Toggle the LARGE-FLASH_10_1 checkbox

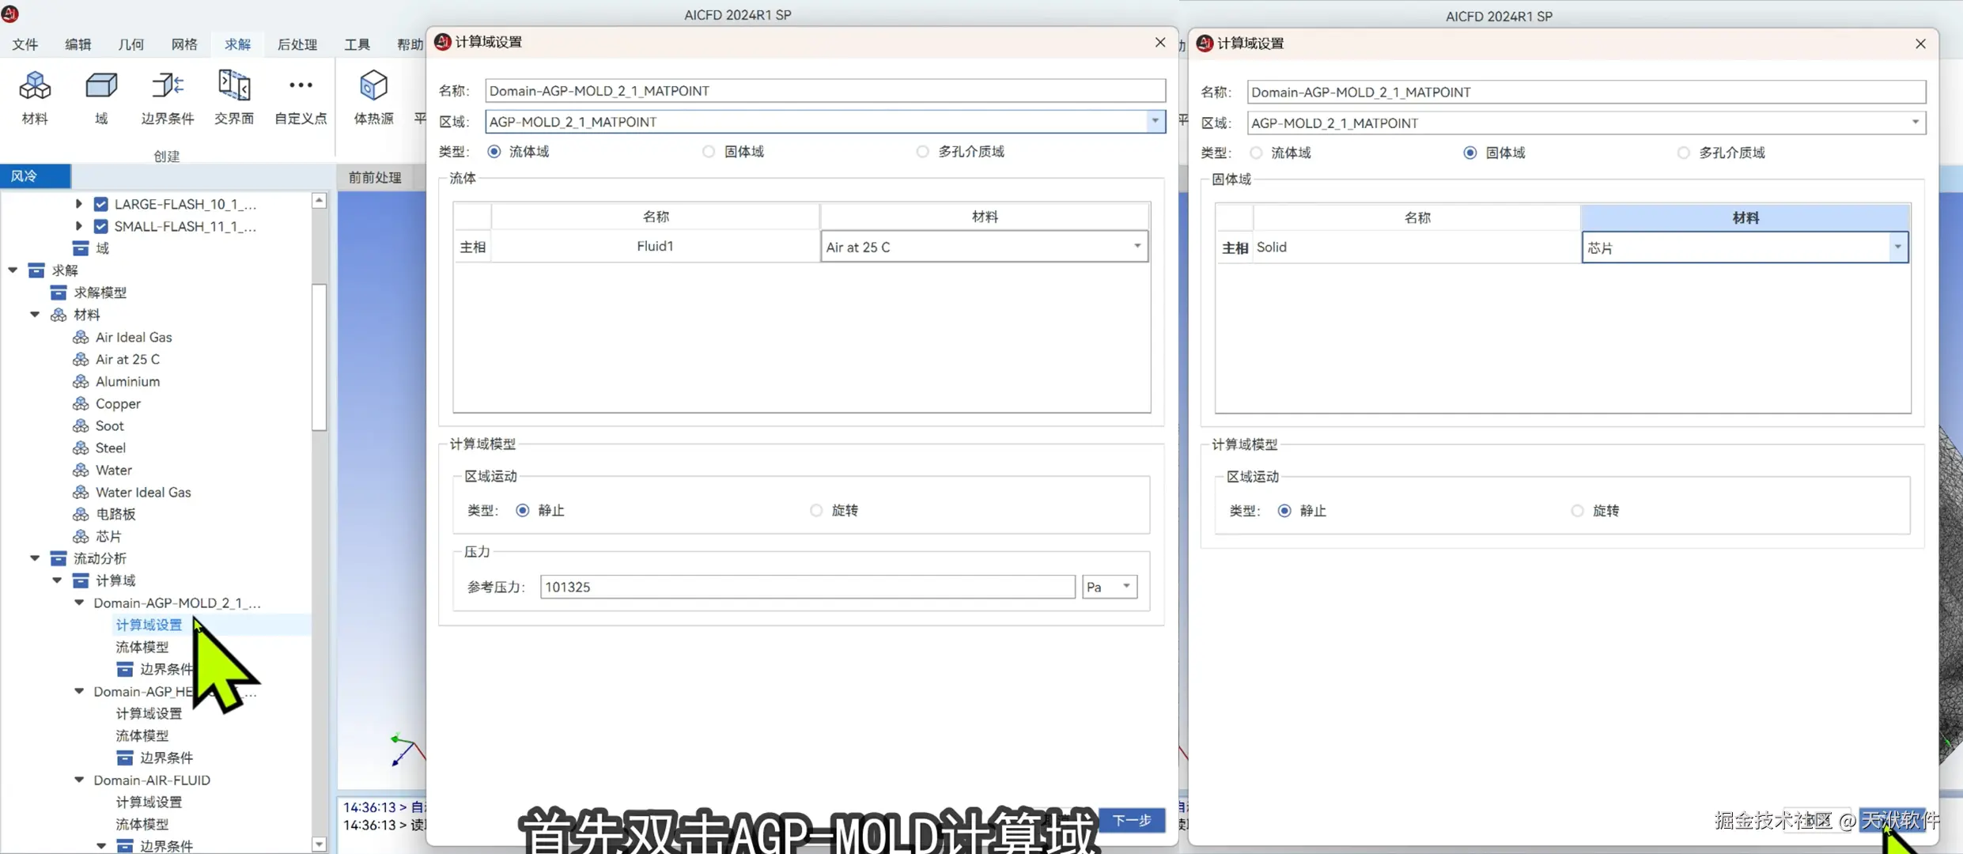pyautogui.click(x=101, y=204)
